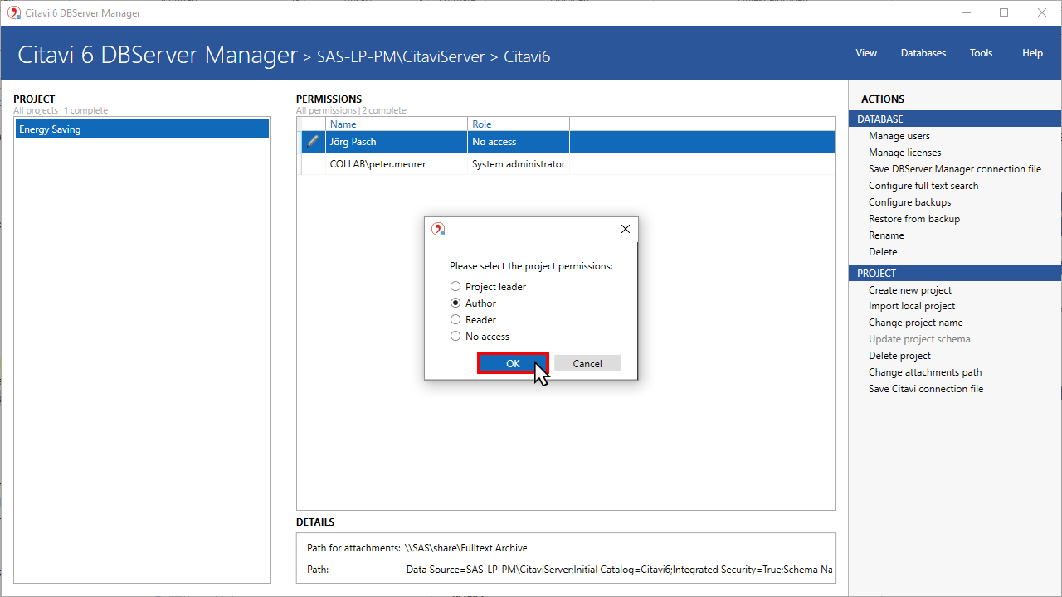This screenshot has height=597, width=1062.
Task: Open the Help menu
Action: coord(1032,53)
